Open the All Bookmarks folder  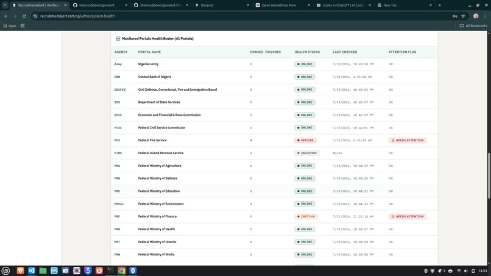point(473,26)
